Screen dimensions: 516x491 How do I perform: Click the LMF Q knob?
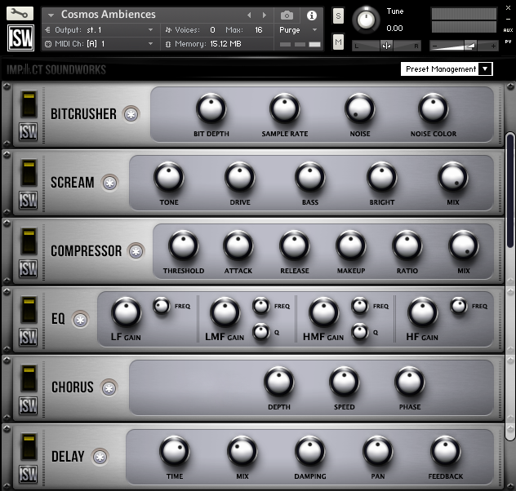(x=261, y=332)
